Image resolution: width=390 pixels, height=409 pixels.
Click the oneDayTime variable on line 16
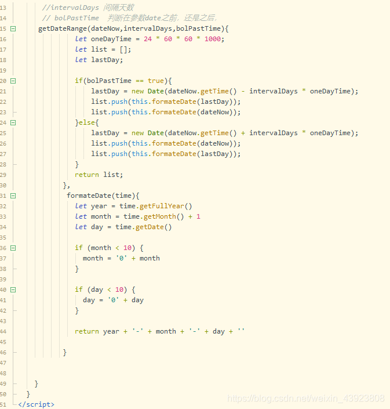tap(111, 39)
